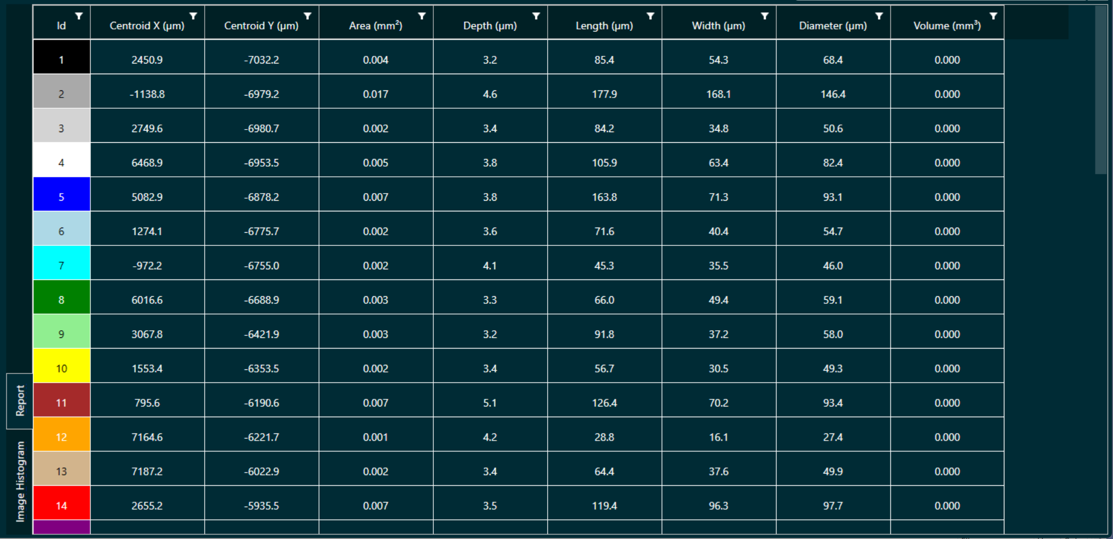Open the Volume column filter dropdown

click(x=993, y=16)
